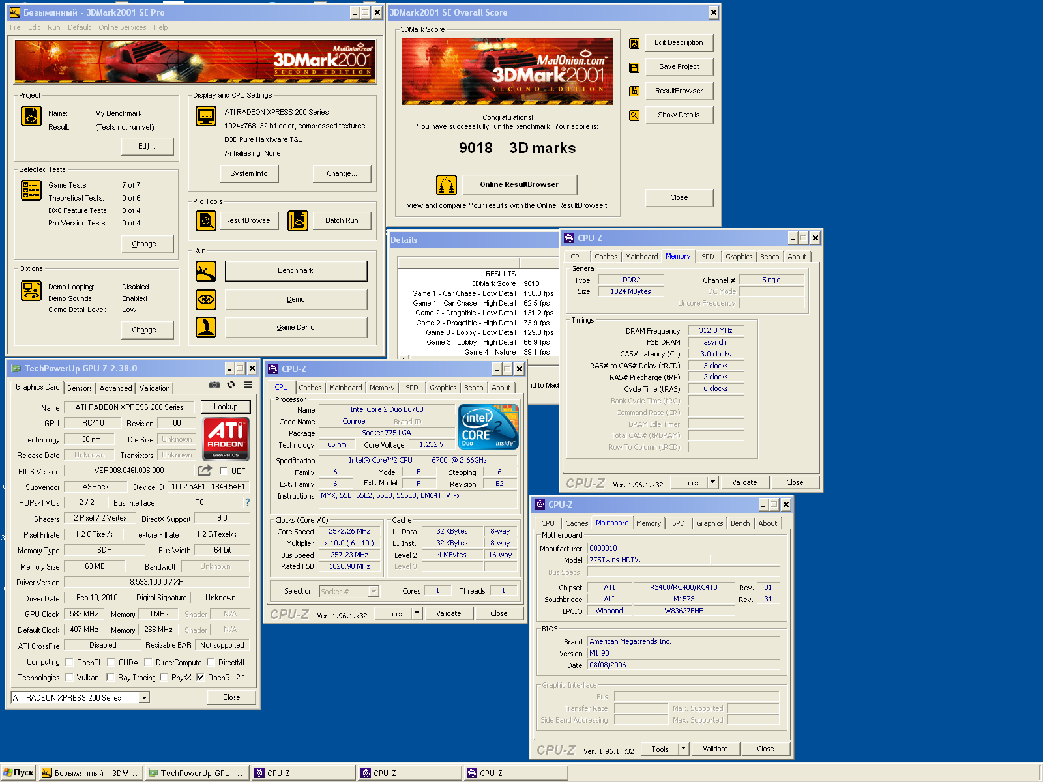Click the display monitor settings icon
Viewport: 1043px width, 782px height.
coord(206,116)
